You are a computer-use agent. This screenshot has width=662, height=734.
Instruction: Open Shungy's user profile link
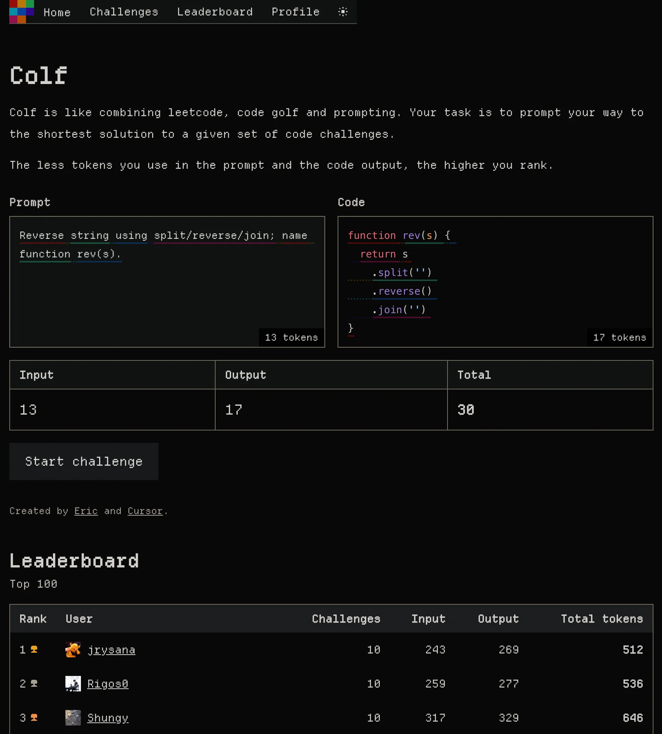108,718
